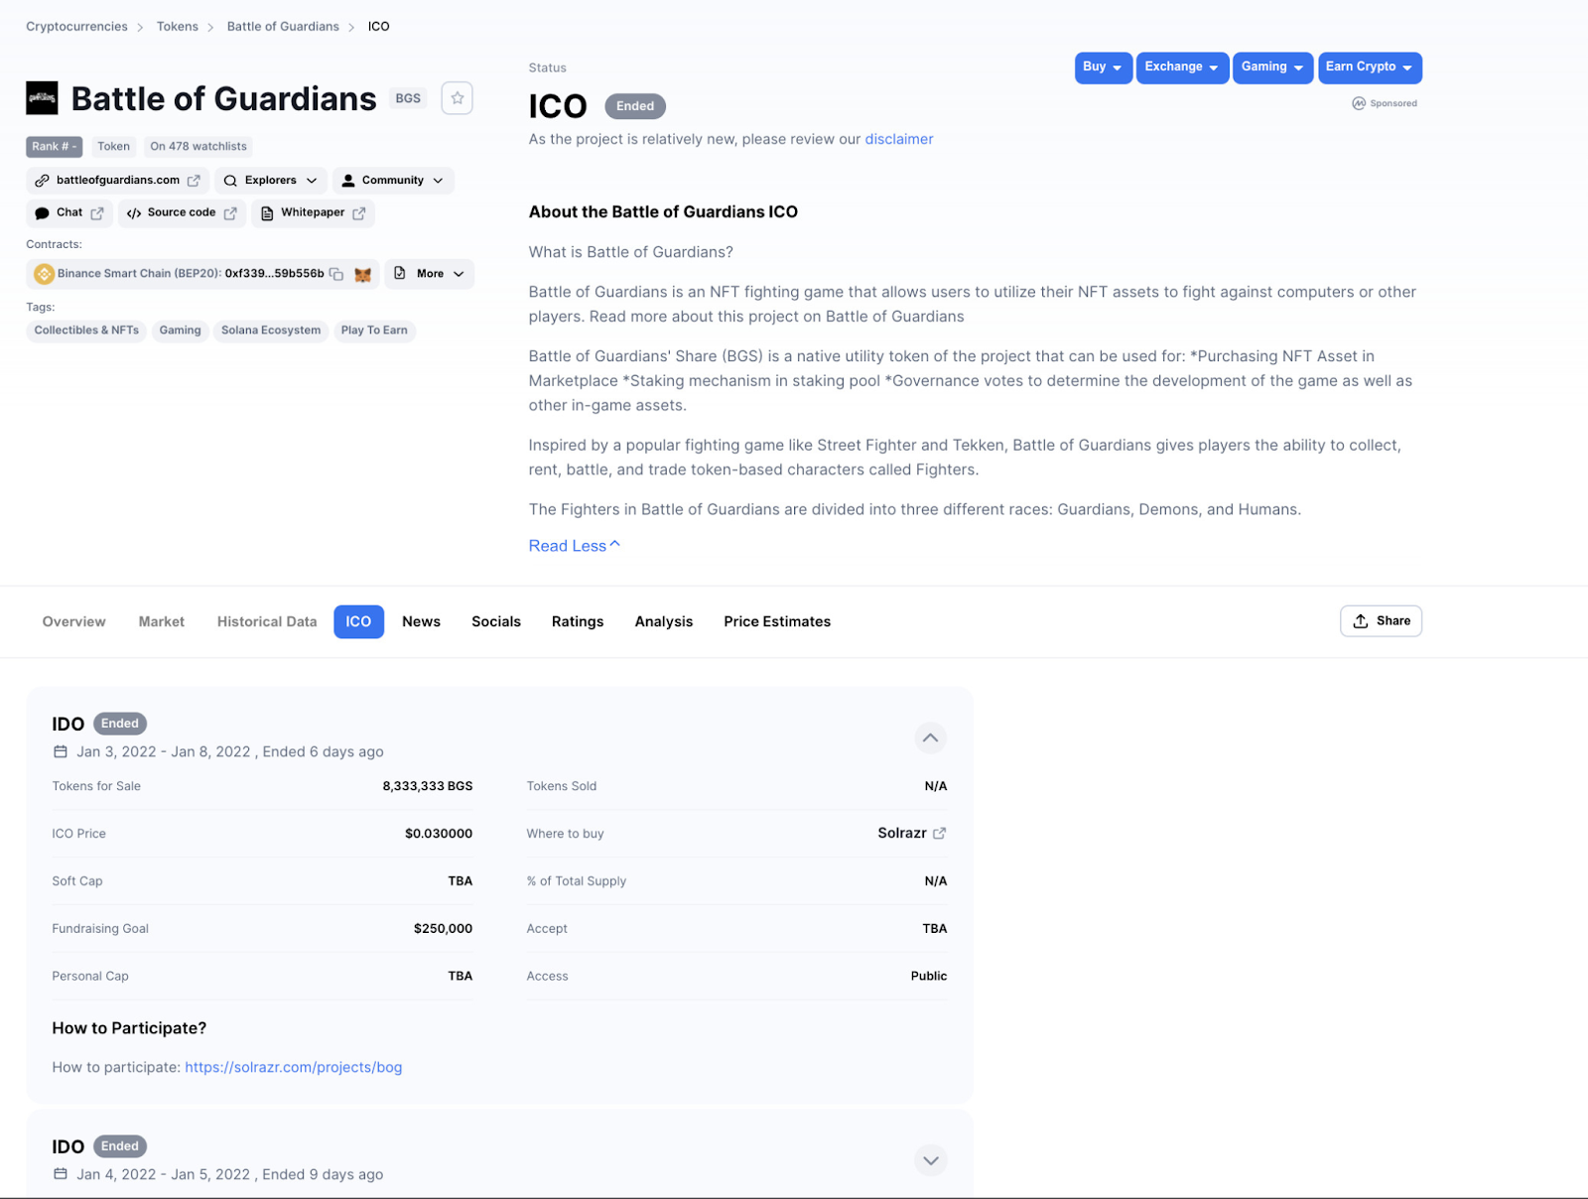Select the Play To Earn tag
1588x1199 pixels.
point(374,331)
